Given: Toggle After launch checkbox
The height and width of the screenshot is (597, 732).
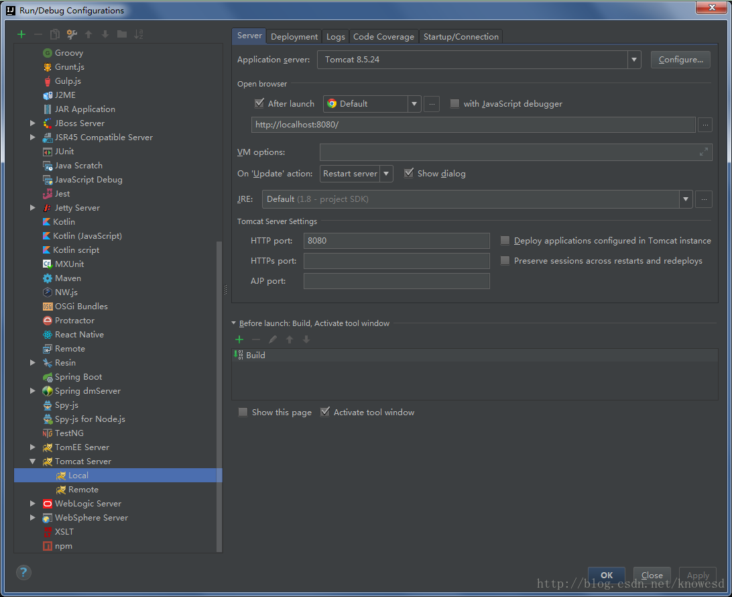Looking at the screenshot, I should coord(259,103).
